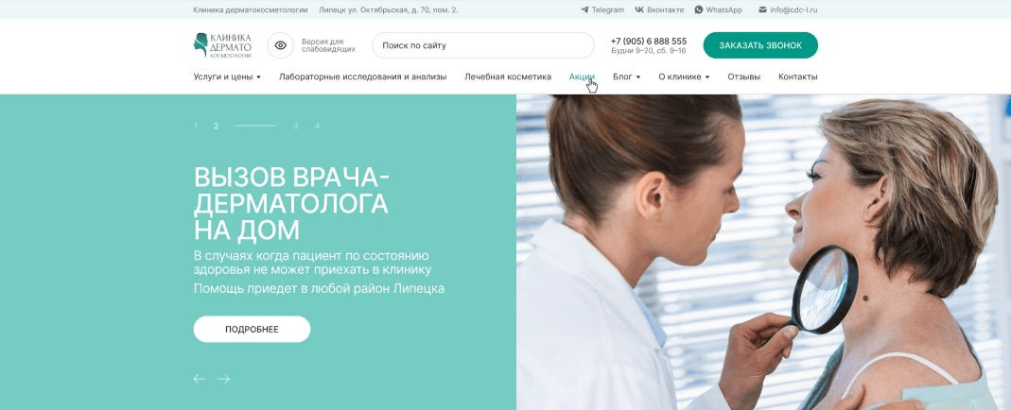Go to previous slide with left arrow
The height and width of the screenshot is (410, 1011).
[200, 379]
